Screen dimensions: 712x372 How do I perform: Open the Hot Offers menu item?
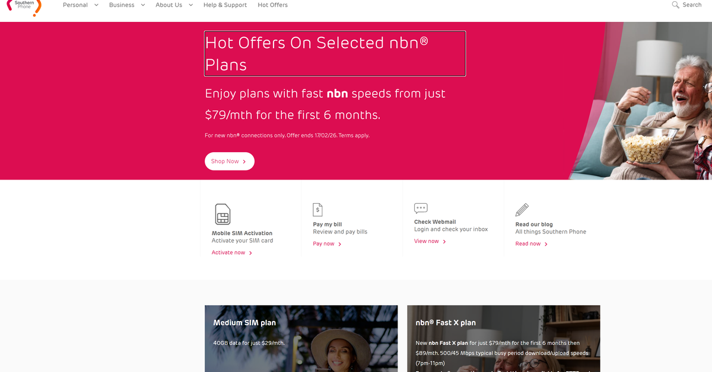click(x=272, y=5)
